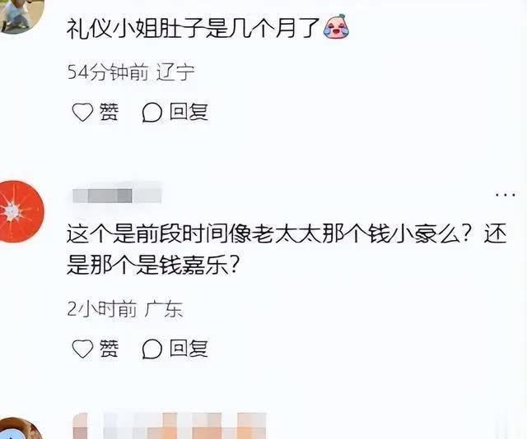Tap the 2小时前 广东 timestamp

point(124,309)
